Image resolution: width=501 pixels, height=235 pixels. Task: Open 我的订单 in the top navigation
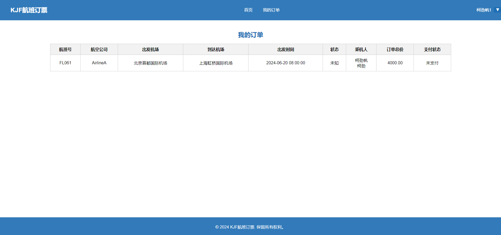pos(271,10)
